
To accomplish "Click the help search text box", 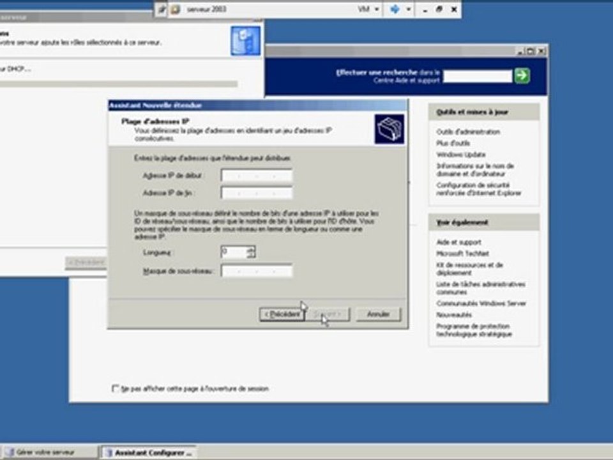I will 478,76.
